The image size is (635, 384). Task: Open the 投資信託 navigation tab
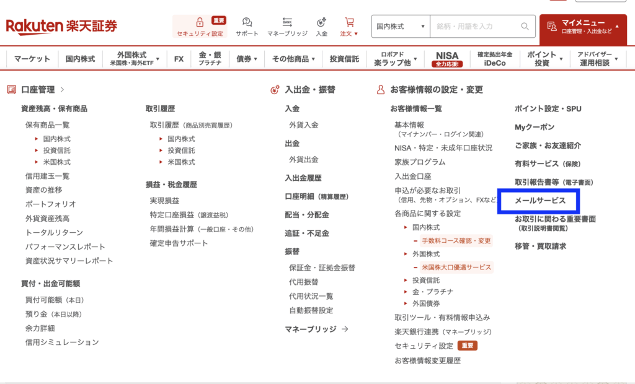[x=344, y=59]
